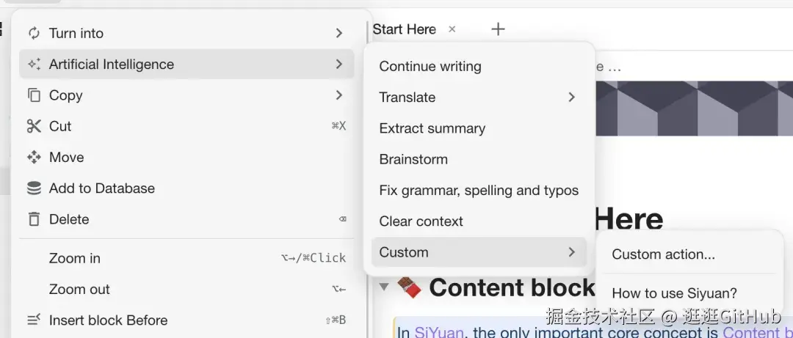Collapse the Content block heading triangle
Screen dimensions: 793x338
(383, 287)
